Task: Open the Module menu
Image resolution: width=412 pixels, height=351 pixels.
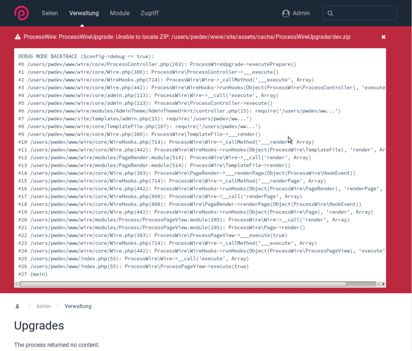Action: pyautogui.click(x=120, y=13)
